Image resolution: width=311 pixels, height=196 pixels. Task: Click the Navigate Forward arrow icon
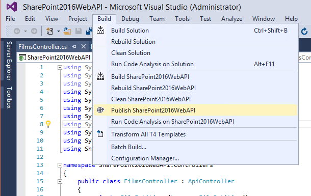(34, 31)
